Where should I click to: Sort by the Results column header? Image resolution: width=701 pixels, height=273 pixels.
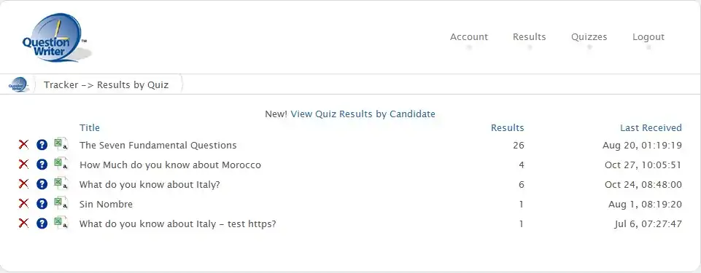(x=508, y=127)
